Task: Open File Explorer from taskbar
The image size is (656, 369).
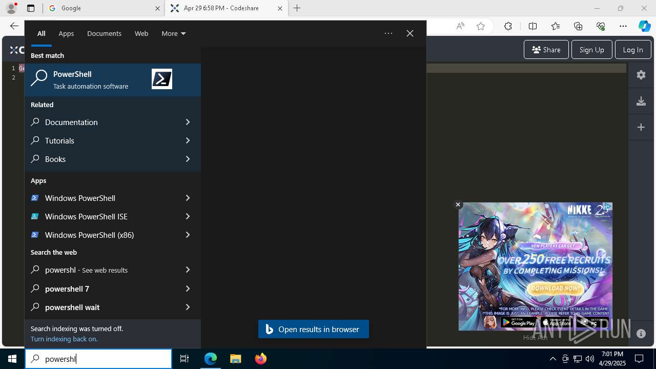Action: 236,359
